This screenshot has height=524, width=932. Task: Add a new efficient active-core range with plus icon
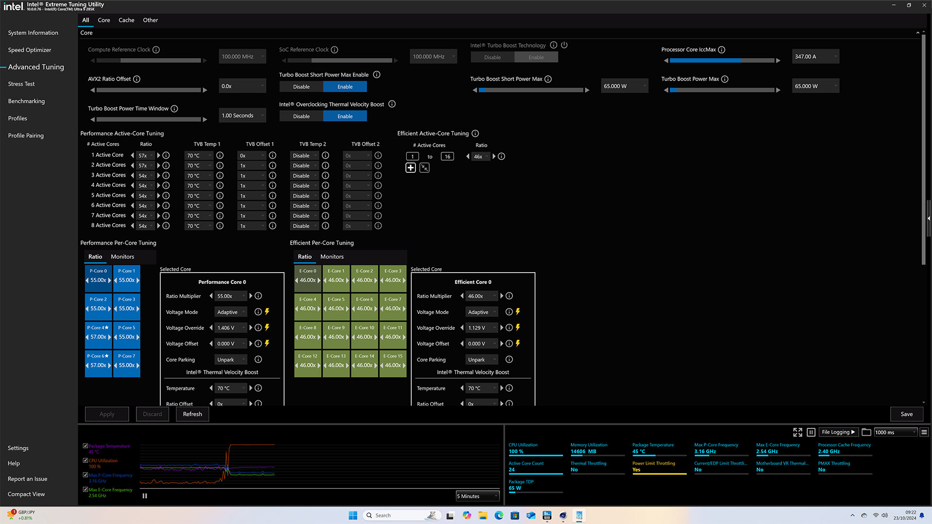[x=411, y=168]
